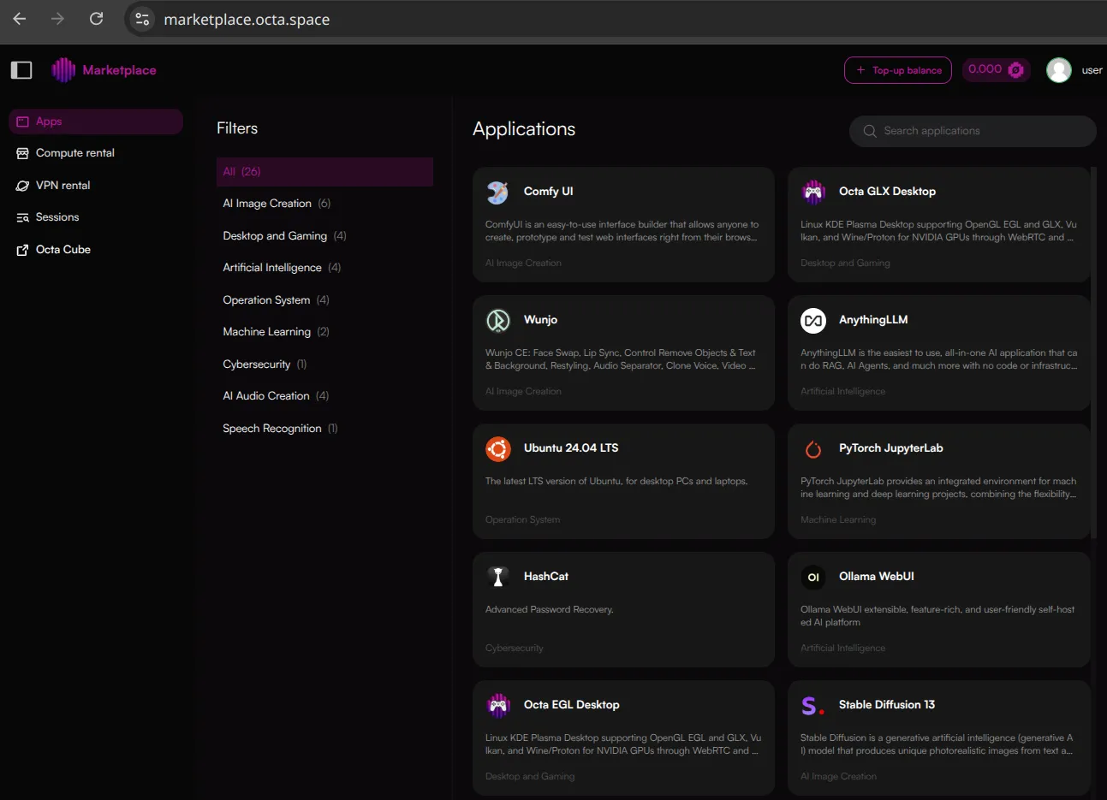Click the browser reload icon
Viewport: 1107px width, 800px height.
coord(97,19)
